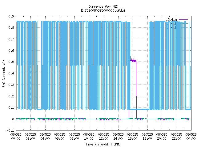197x147 pixels.
Task: Click the purple LCL41A legend line sample
Action: tap(183, 20)
